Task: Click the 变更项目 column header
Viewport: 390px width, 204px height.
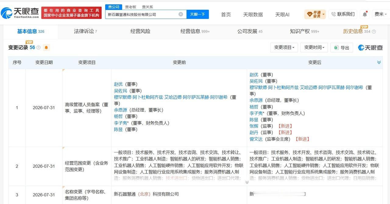Action: [x=87, y=62]
